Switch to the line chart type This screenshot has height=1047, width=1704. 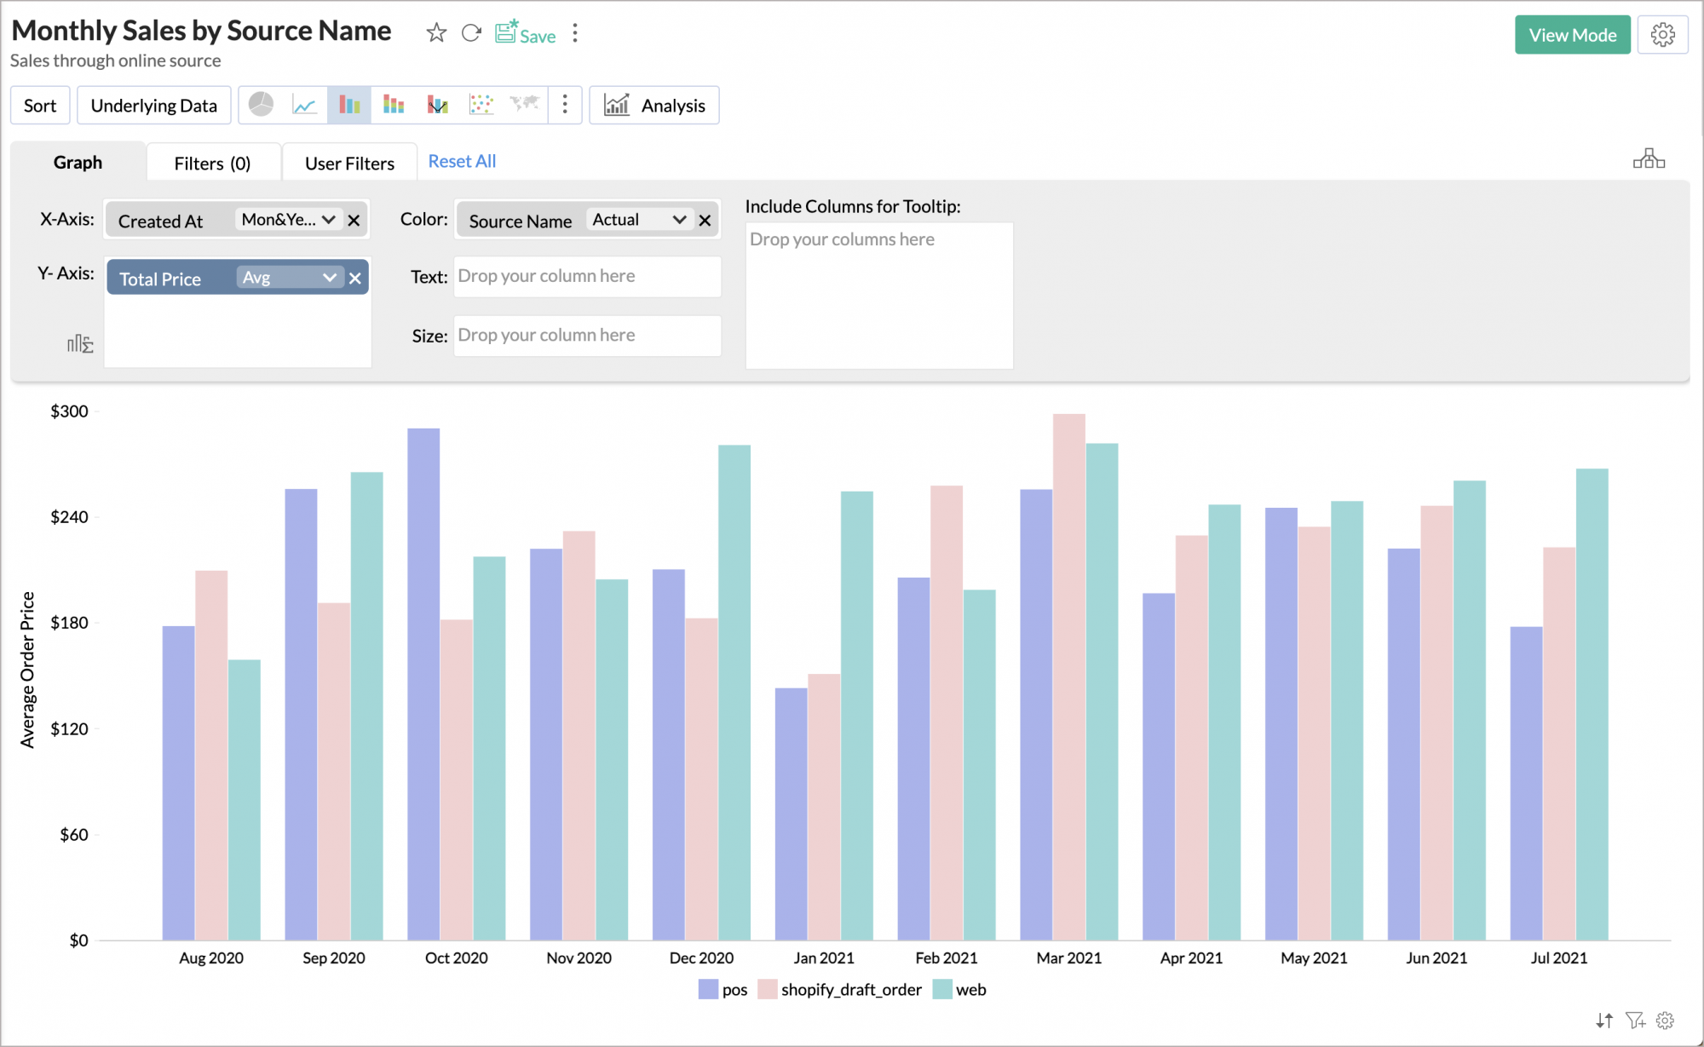(305, 104)
